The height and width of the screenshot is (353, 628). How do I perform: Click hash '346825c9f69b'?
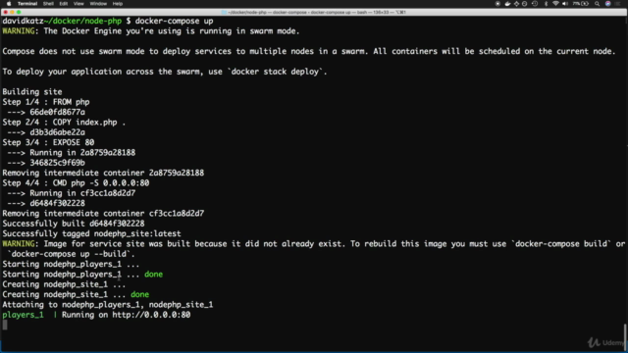coord(57,163)
